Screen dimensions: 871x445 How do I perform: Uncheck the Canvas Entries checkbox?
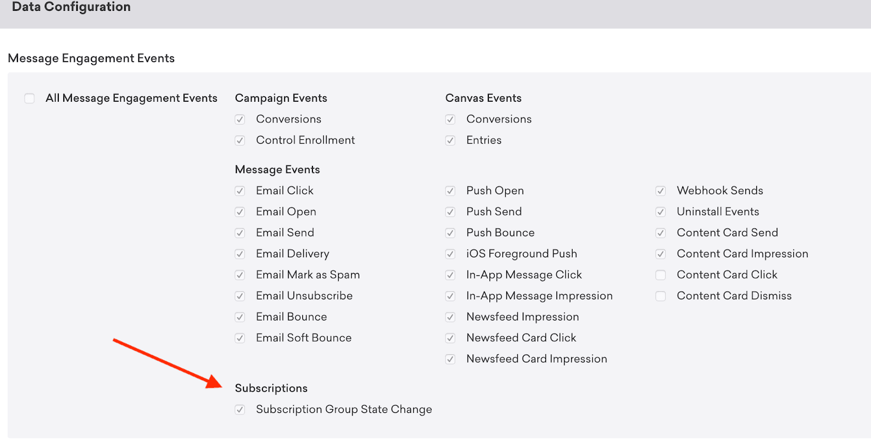(450, 140)
